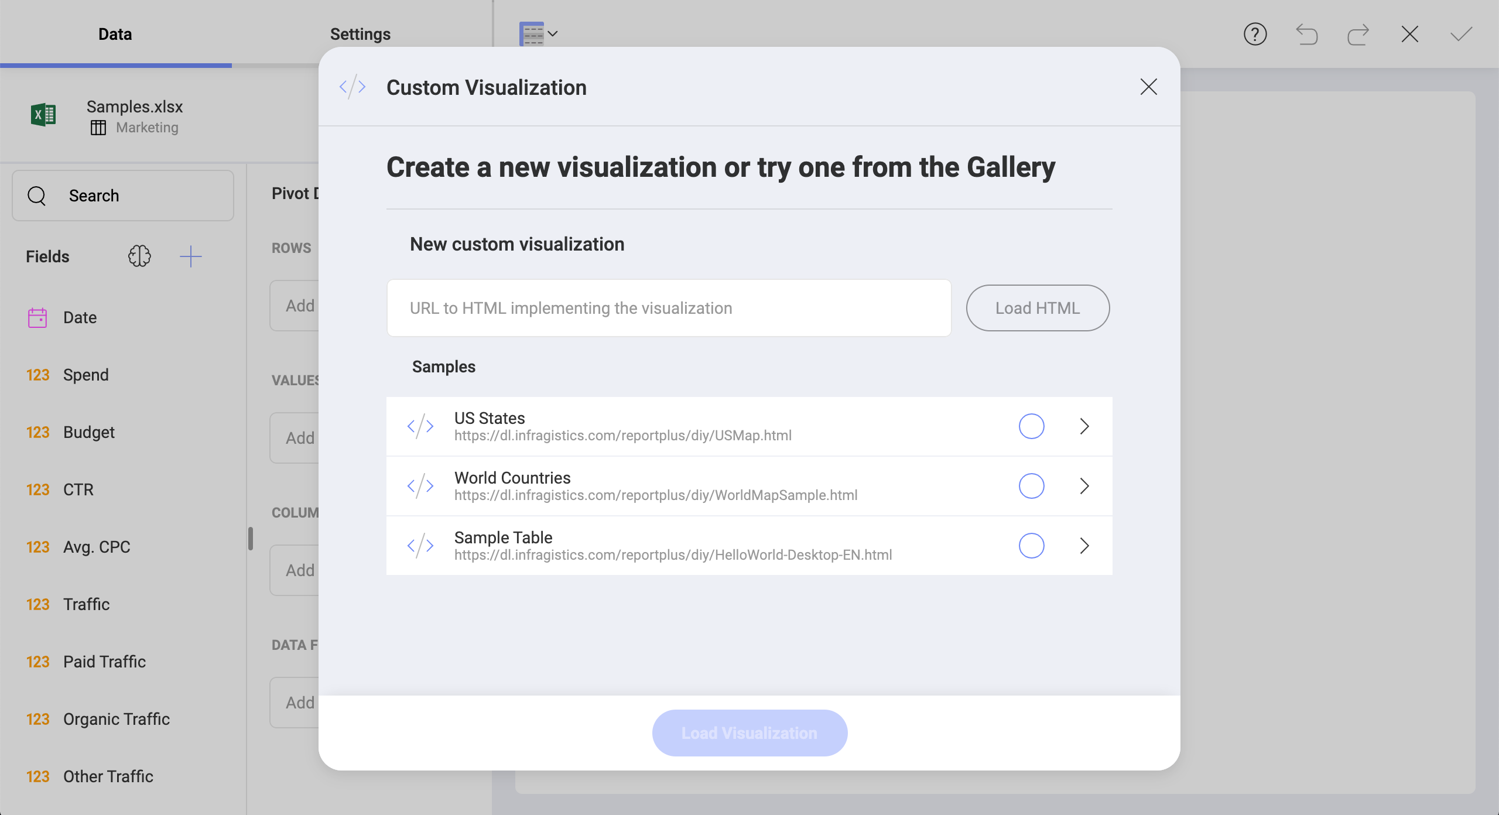Click the 123 icon beside Budget
The width and height of the screenshot is (1499, 815).
coord(37,433)
